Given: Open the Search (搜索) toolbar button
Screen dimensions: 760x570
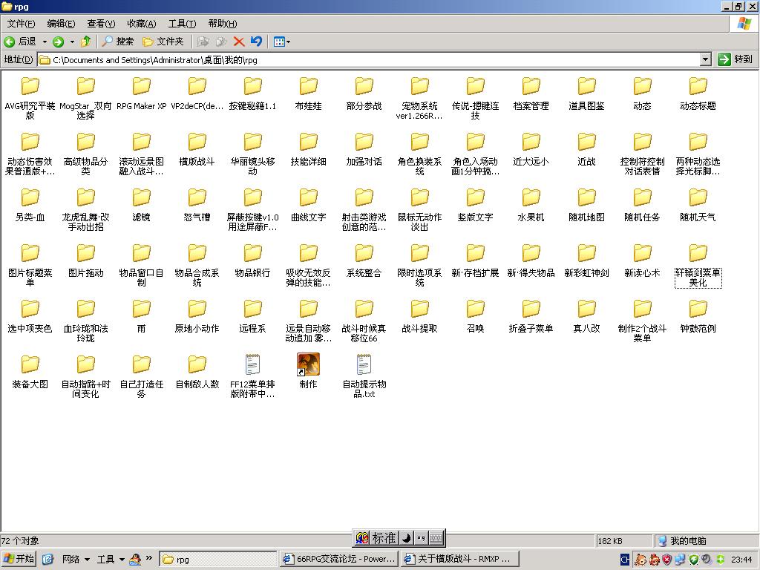Looking at the screenshot, I should coord(118,42).
